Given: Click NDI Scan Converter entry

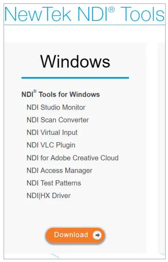Looking at the screenshot, I should pyautogui.click(x=58, y=120).
